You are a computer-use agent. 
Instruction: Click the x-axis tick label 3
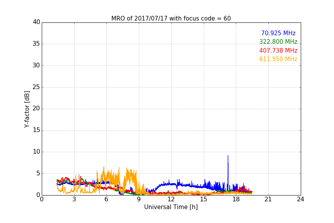[x=74, y=199]
